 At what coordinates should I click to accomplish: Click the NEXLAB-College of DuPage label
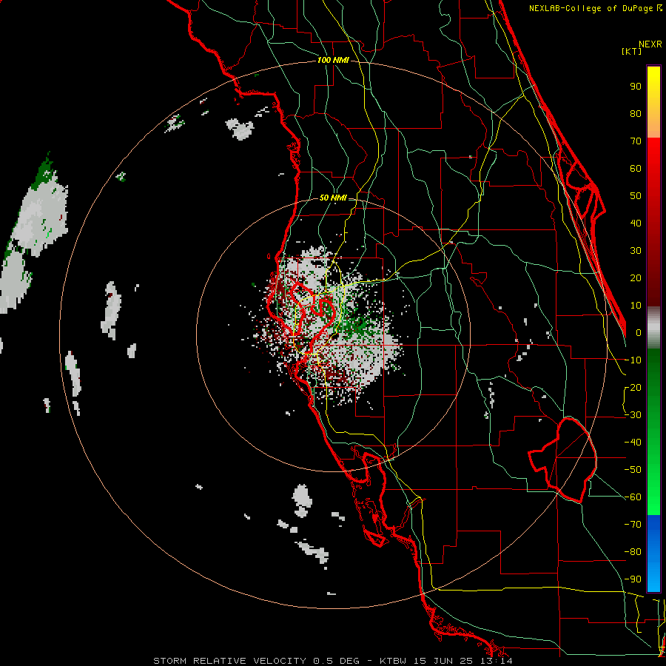pos(595,8)
